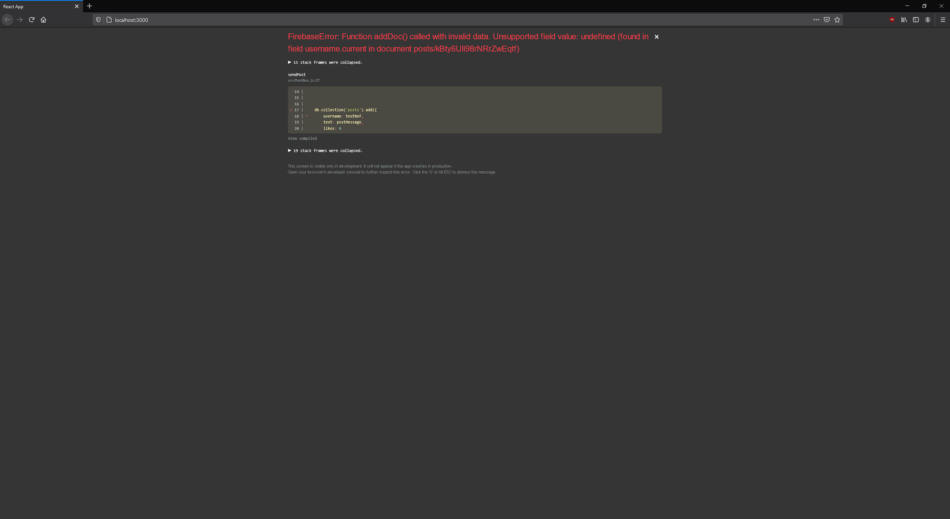Reload the localhost page
950x519 pixels.
tap(32, 20)
